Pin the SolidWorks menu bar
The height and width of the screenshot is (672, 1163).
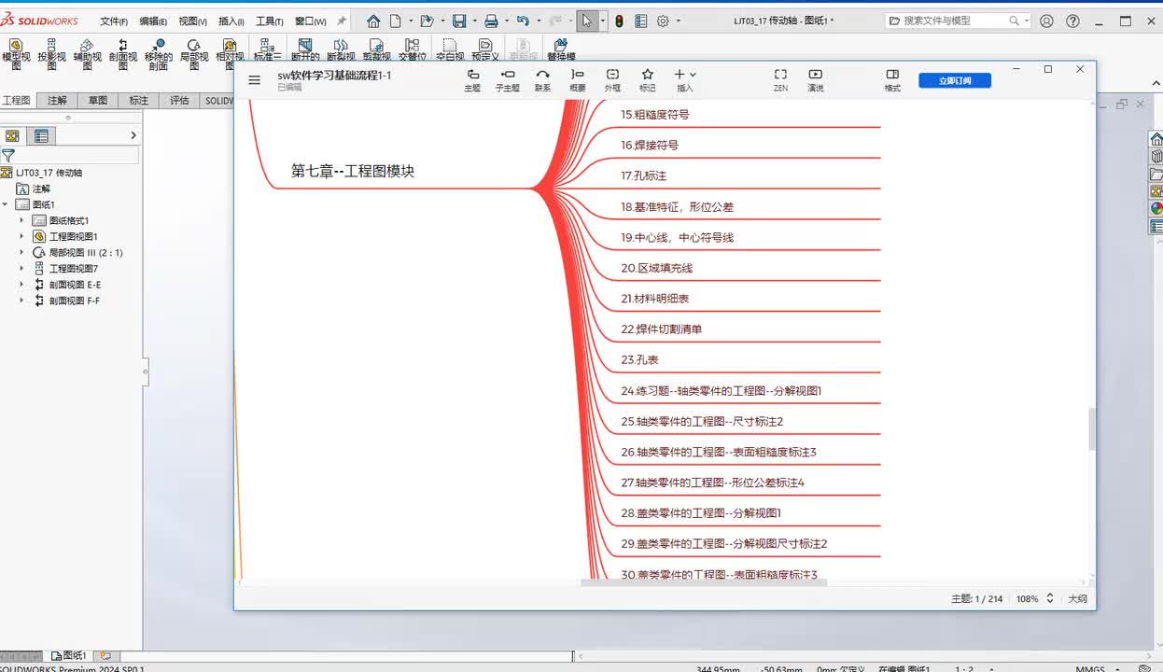click(x=342, y=21)
